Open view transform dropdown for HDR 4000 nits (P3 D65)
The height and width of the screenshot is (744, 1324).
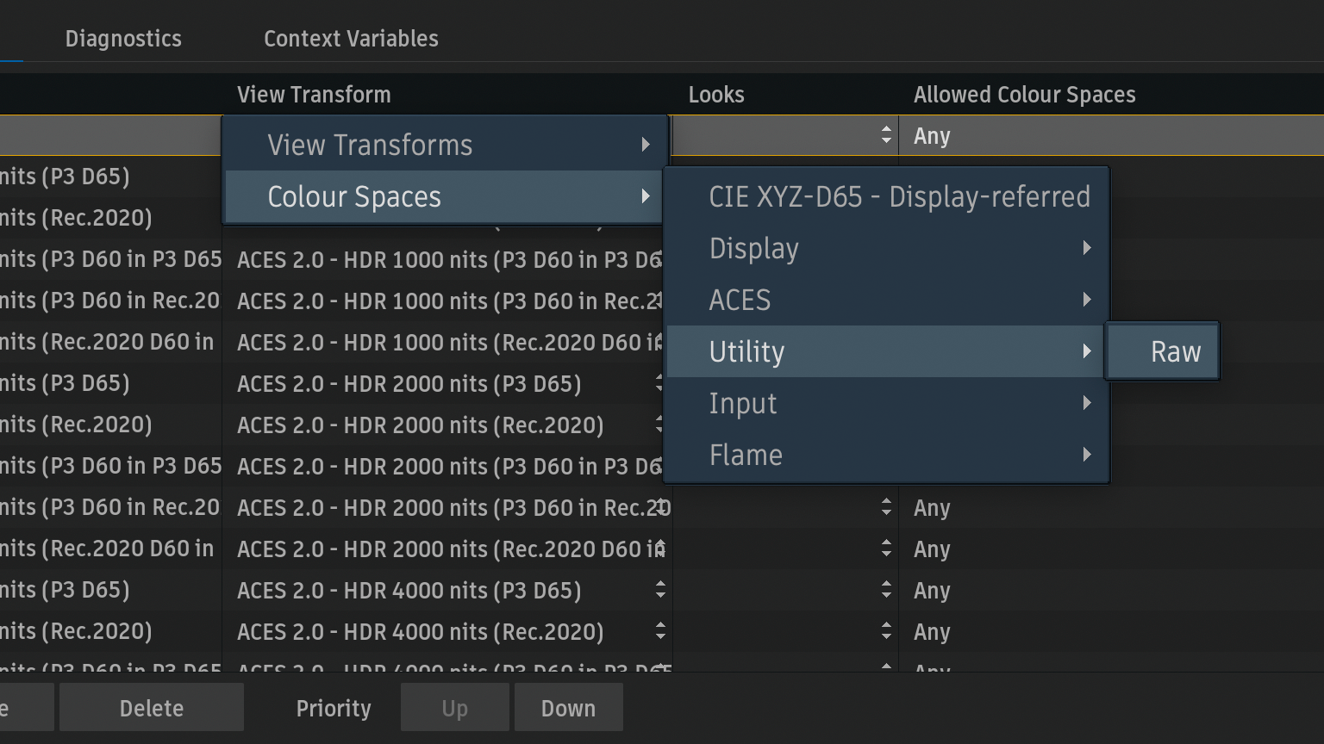(660, 590)
